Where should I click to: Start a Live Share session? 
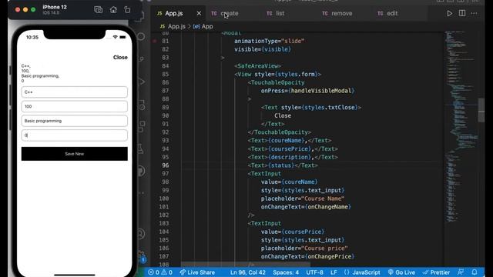coord(197,272)
